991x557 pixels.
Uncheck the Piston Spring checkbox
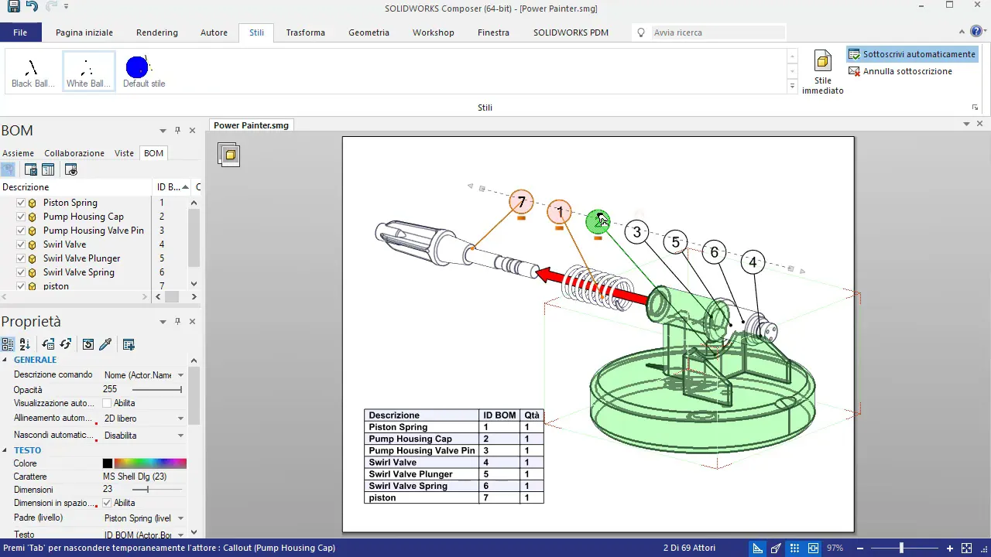(21, 203)
